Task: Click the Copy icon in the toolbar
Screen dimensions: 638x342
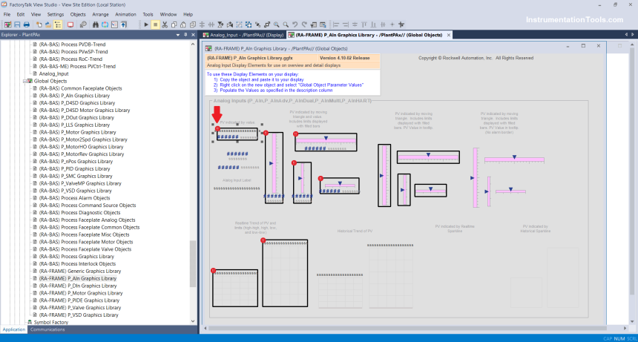Action: pos(174,24)
